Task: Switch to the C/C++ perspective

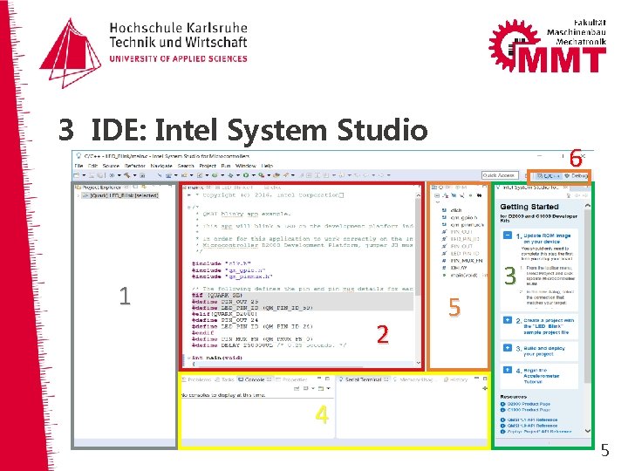Action: 548,176
